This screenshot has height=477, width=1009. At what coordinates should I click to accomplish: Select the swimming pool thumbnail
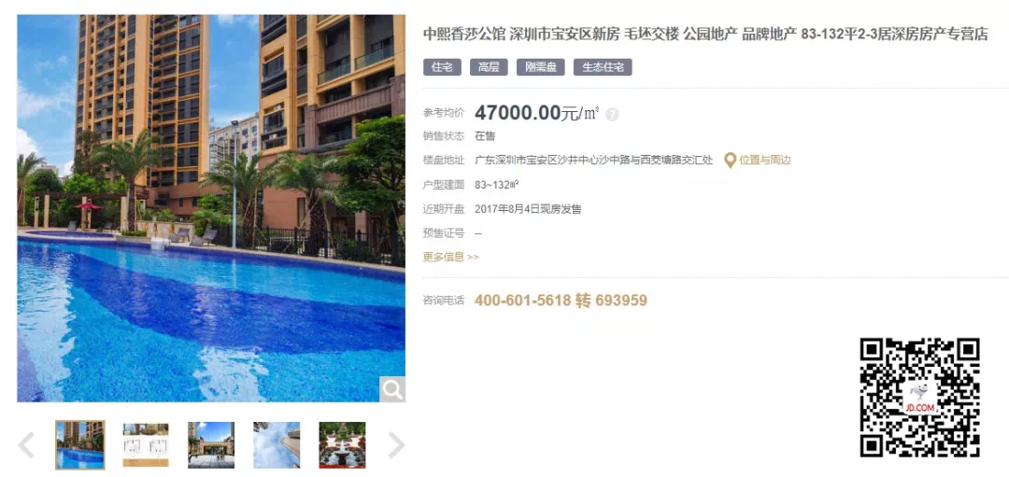(x=79, y=445)
